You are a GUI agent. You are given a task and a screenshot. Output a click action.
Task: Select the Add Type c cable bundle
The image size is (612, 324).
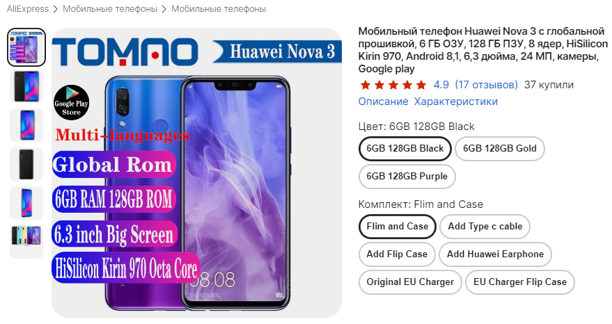[x=485, y=227]
